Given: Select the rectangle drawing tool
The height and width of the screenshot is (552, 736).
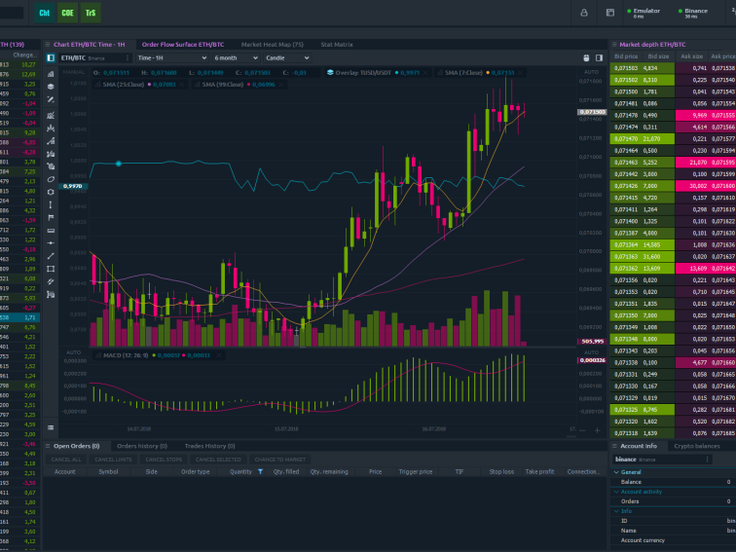Looking at the screenshot, I should pos(51,269).
